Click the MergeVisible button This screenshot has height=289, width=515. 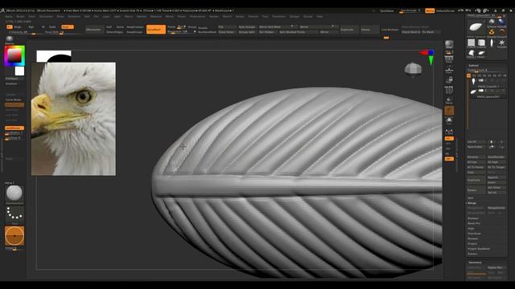click(x=496, y=208)
